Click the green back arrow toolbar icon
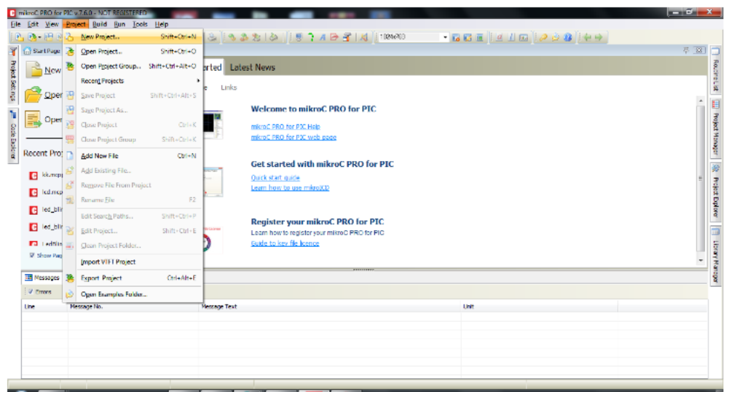Viewport: 729px width, 397px height. pyautogui.click(x=587, y=37)
